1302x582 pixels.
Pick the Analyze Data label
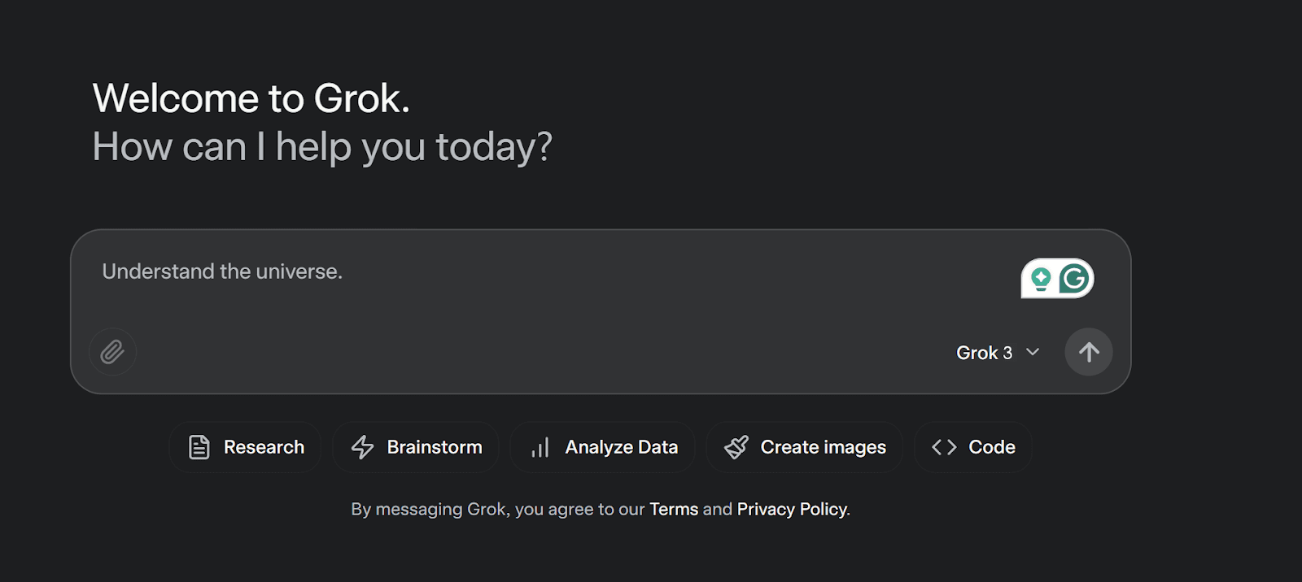pyautogui.click(x=622, y=447)
